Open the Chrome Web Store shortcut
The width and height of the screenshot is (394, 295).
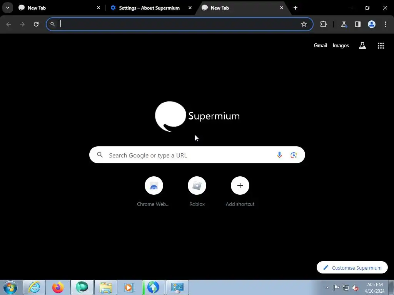pyautogui.click(x=154, y=192)
